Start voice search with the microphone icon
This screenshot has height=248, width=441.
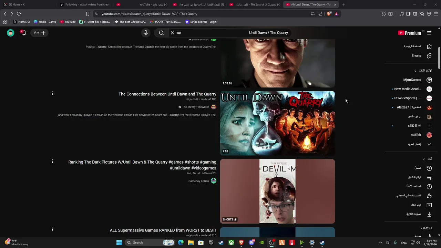click(x=146, y=33)
